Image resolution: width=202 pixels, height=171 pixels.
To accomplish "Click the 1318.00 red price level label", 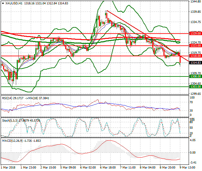I will [x=195, y=56].
